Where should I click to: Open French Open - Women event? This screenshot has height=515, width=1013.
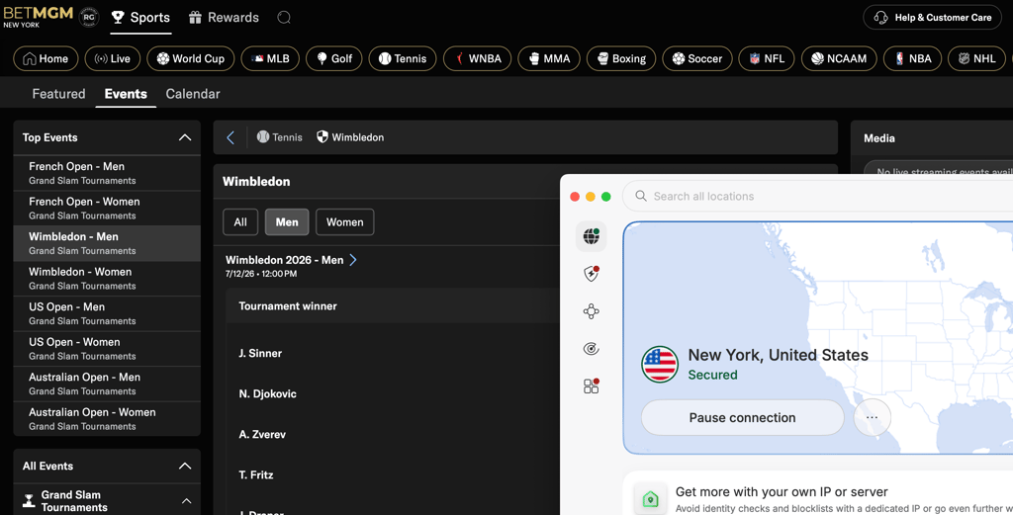107,208
